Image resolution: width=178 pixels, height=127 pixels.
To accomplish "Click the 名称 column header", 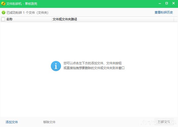I will coord(26,19).
